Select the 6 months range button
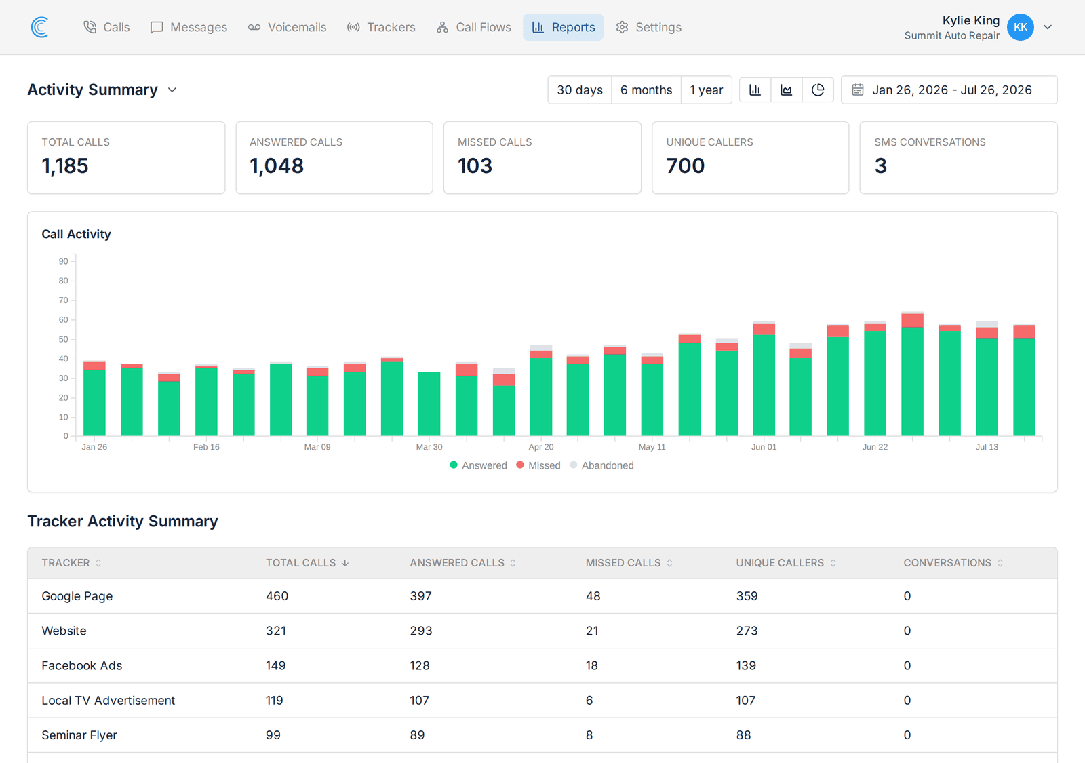Viewport: 1085px width, 763px height. tap(646, 90)
